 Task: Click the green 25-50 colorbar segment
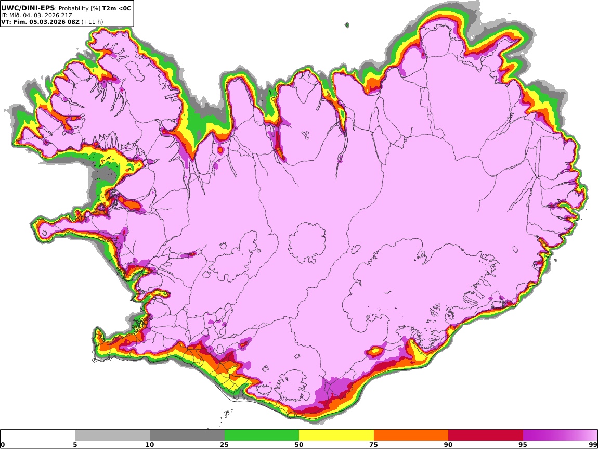262,435
